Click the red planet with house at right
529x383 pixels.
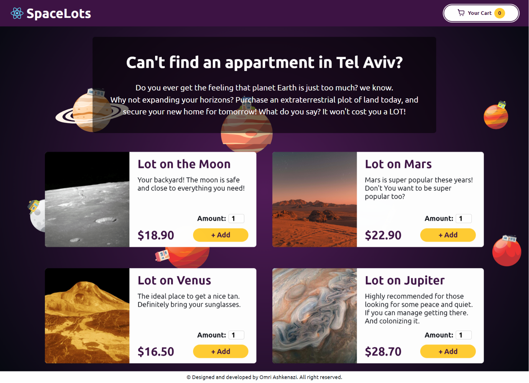coord(507,251)
